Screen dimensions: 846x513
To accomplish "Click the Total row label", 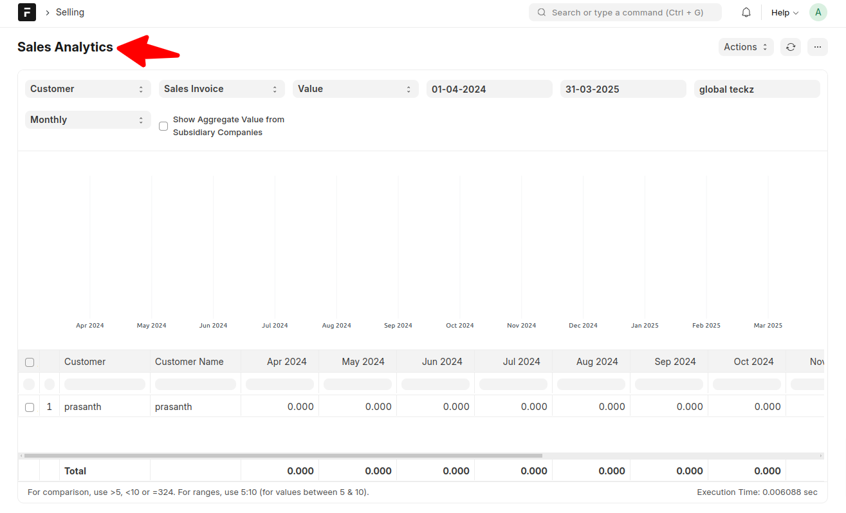I will [x=75, y=471].
